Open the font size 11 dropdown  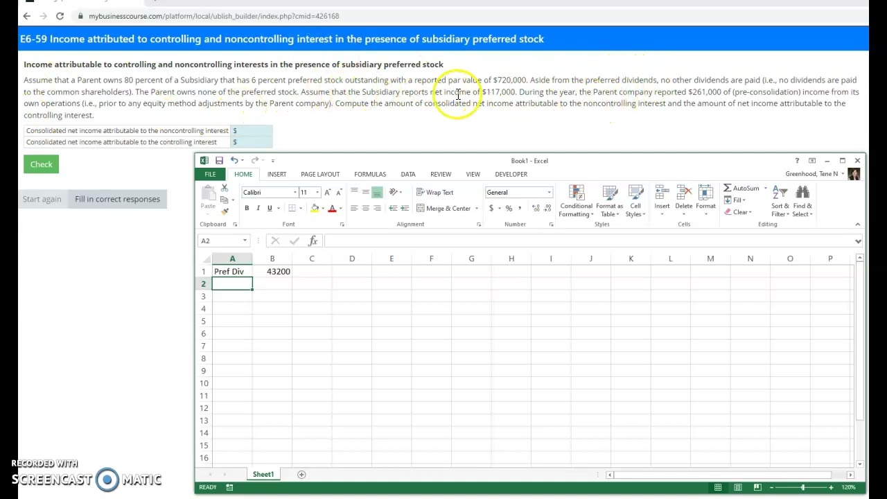click(x=317, y=192)
